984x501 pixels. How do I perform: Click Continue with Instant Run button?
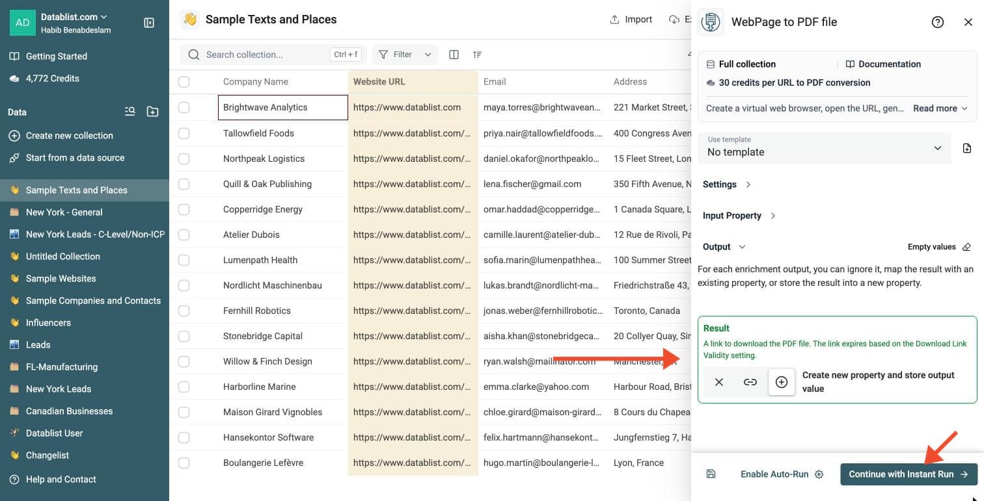pos(909,474)
